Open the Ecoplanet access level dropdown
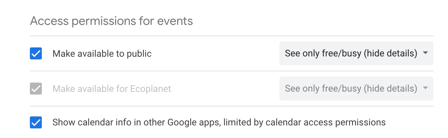Viewport: 448px width, 138px height. [x=356, y=89]
